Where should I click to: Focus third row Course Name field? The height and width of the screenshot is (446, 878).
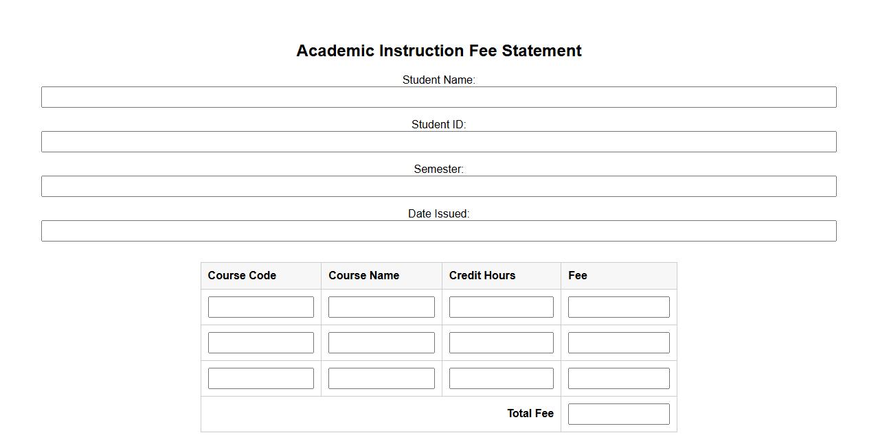[x=381, y=379]
